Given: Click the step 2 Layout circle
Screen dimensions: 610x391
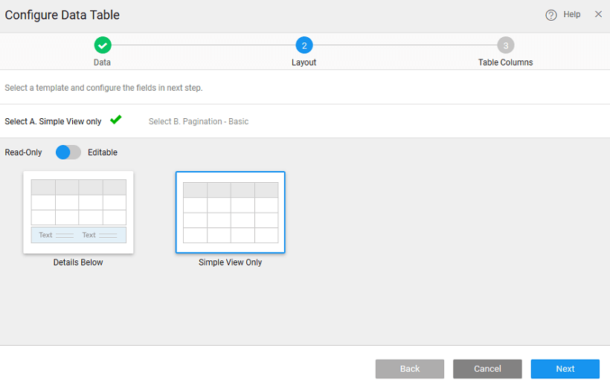Looking at the screenshot, I should [304, 45].
